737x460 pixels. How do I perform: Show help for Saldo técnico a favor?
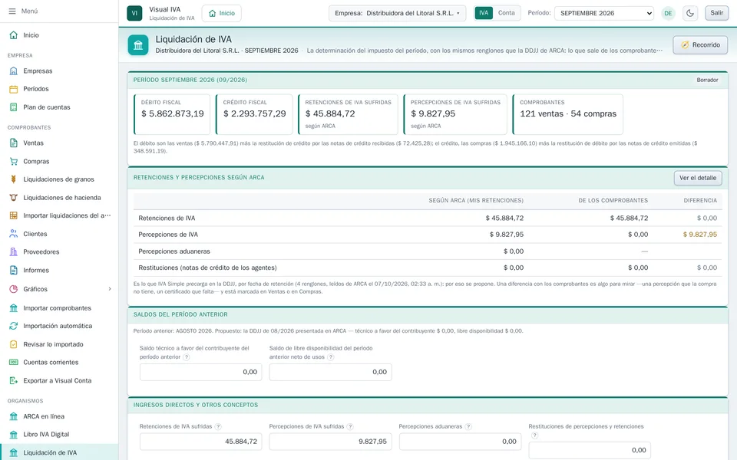tap(186, 357)
